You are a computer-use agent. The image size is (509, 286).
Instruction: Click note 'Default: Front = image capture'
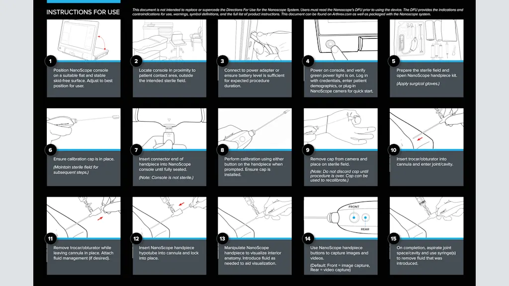pos(340,266)
